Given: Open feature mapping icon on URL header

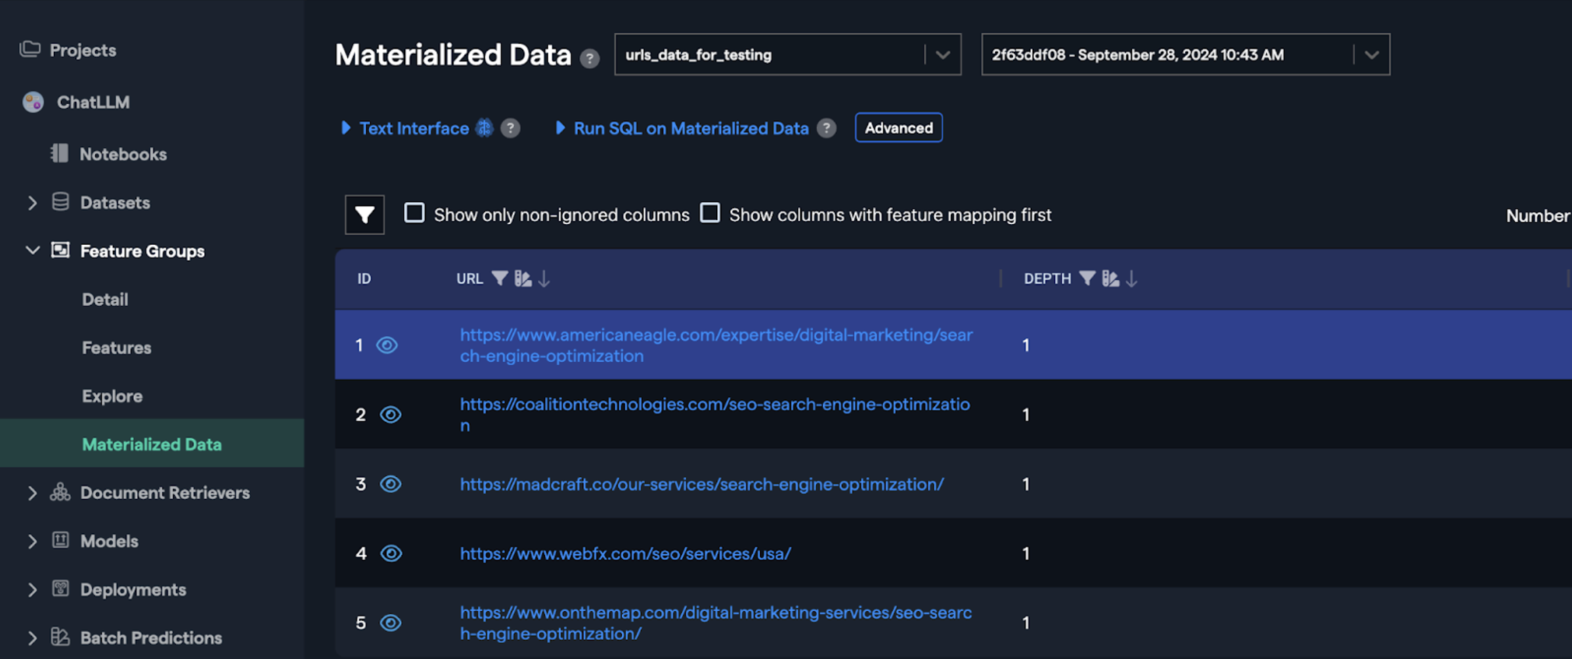Looking at the screenshot, I should coord(522,278).
